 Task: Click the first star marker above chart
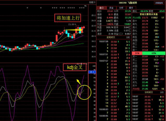(27, 8)
